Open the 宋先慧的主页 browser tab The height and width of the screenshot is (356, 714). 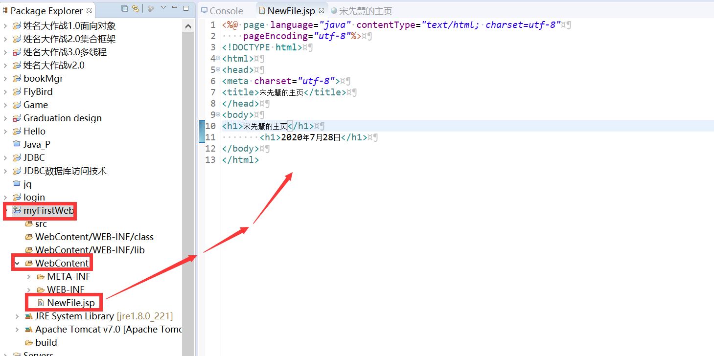pyautogui.click(x=362, y=11)
